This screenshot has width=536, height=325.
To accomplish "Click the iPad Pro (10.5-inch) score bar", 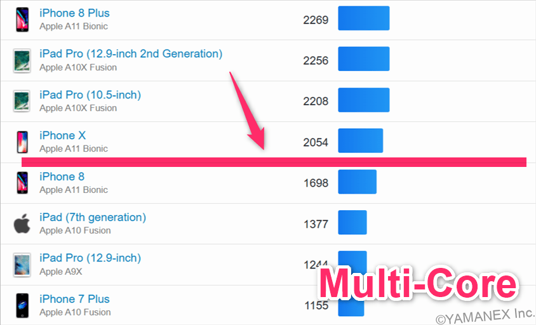I will (364, 100).
